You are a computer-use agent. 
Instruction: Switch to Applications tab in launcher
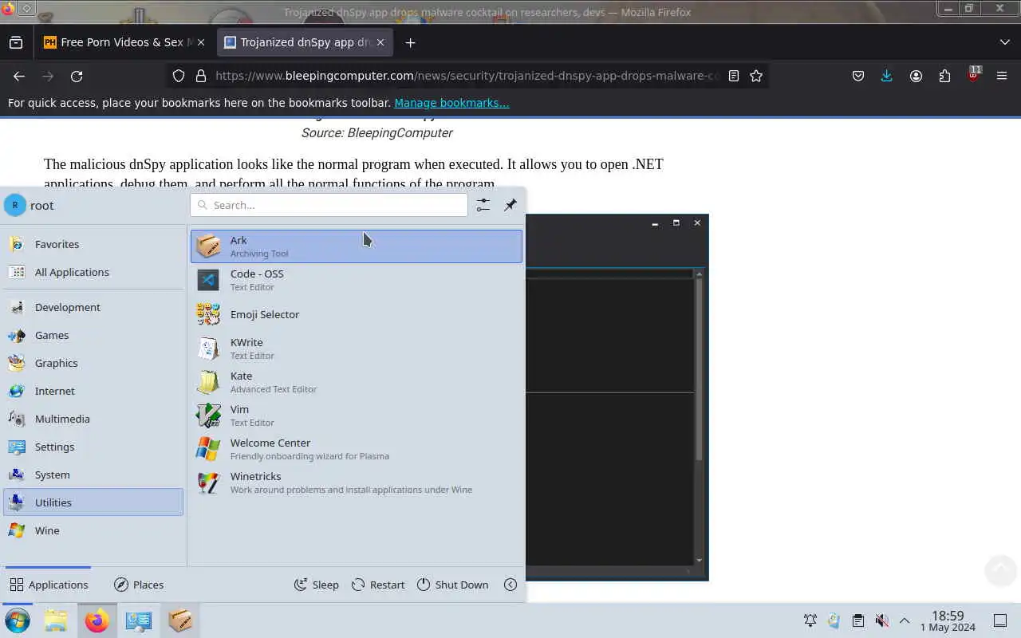point(49,585)
